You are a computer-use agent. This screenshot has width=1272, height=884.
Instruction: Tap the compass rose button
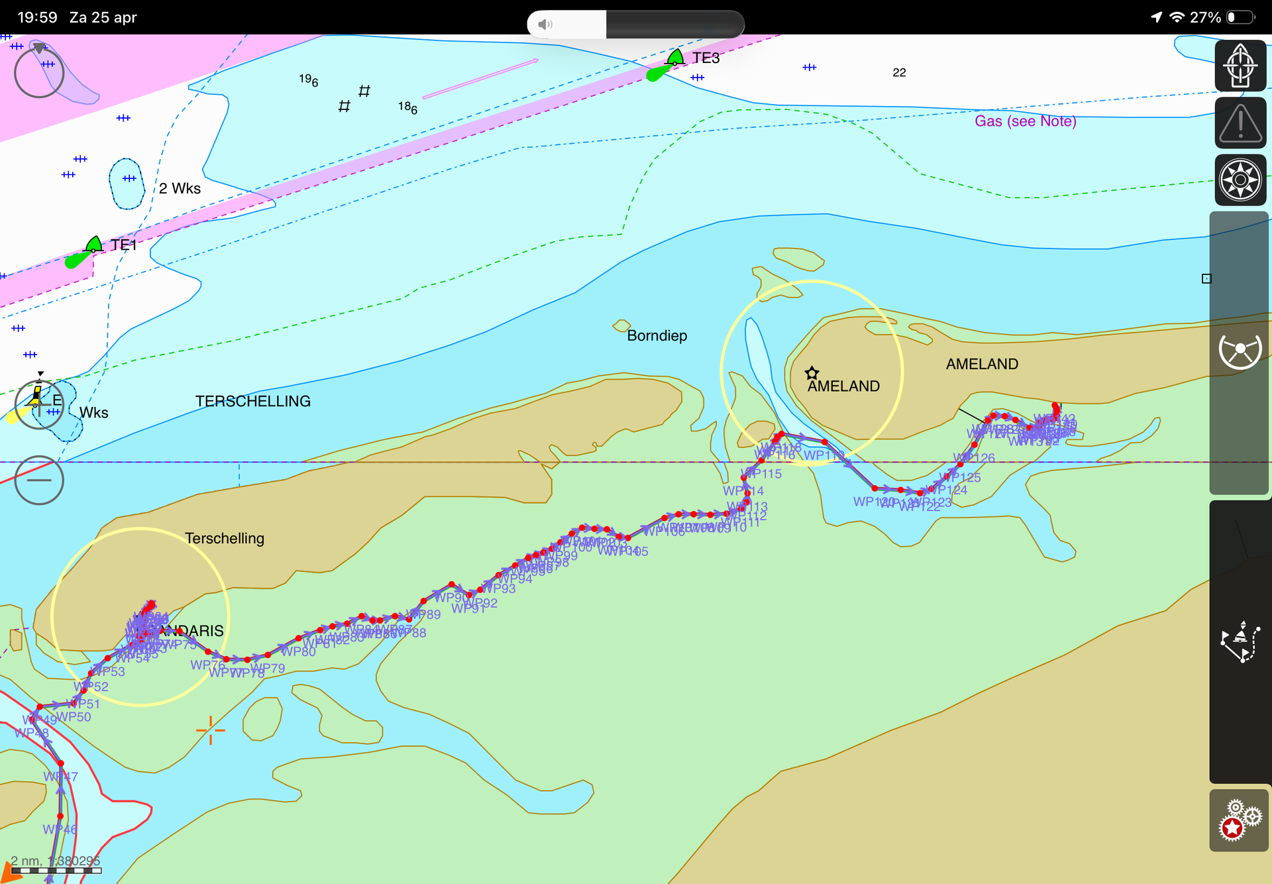(x=1240, y=180)
